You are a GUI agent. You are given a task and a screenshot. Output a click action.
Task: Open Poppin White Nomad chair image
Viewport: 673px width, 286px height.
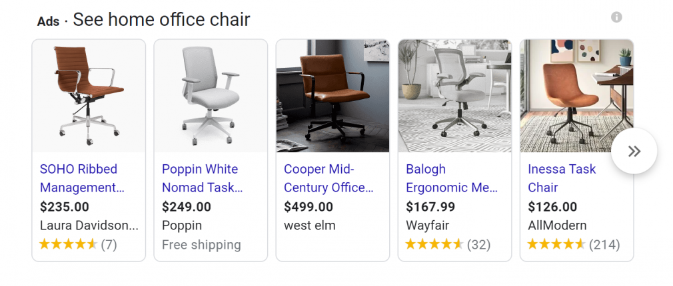click(211, 96)
